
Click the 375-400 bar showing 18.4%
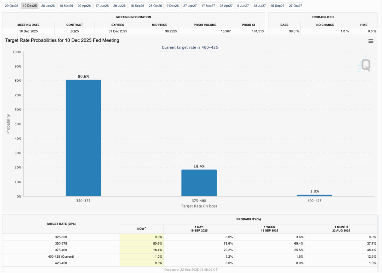[199, 183]
